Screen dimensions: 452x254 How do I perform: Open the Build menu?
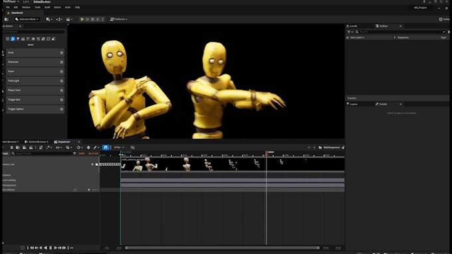[x=47, y=7]
